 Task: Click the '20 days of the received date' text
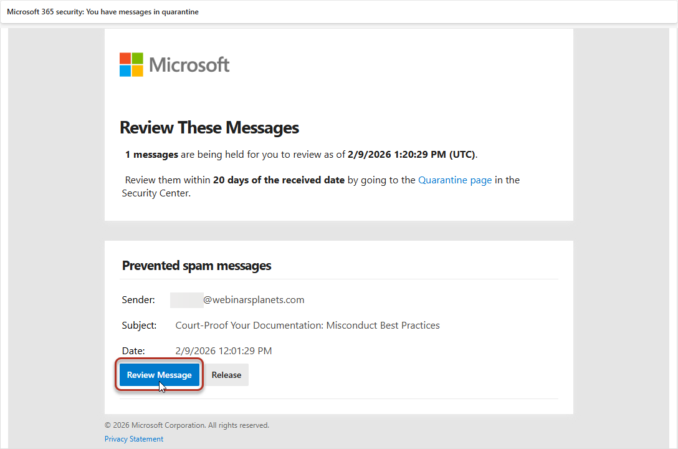[279, 180]
